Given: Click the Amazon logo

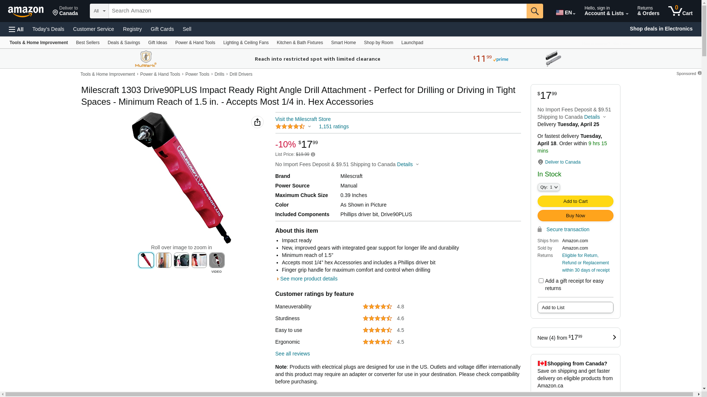Looking at the screenshot, I should [x=26, y=12].
